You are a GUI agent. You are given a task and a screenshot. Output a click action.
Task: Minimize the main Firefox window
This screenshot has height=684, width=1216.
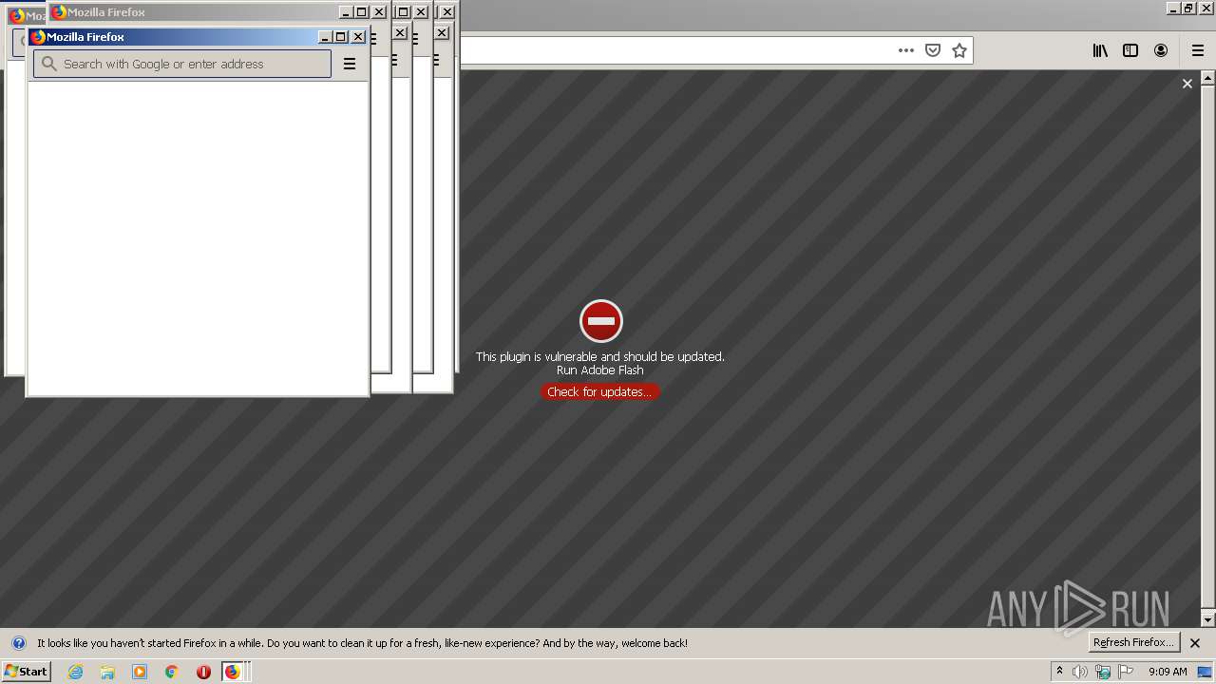point(1173,9)
